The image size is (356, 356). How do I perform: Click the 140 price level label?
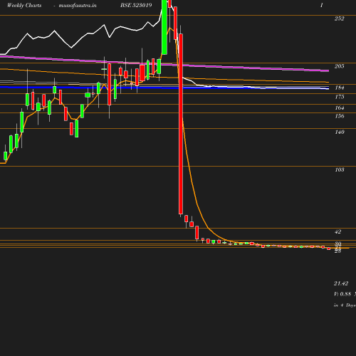340,132
